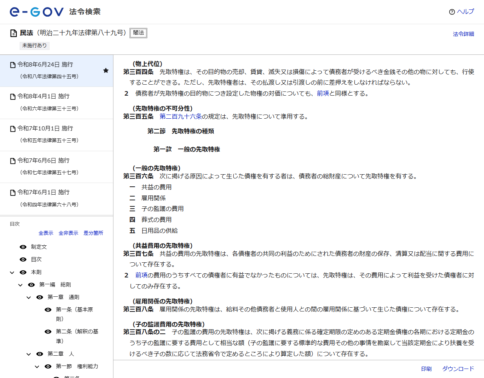
Task: Select the 令和8年6月24日 施行 version
Action: (56, 71)
